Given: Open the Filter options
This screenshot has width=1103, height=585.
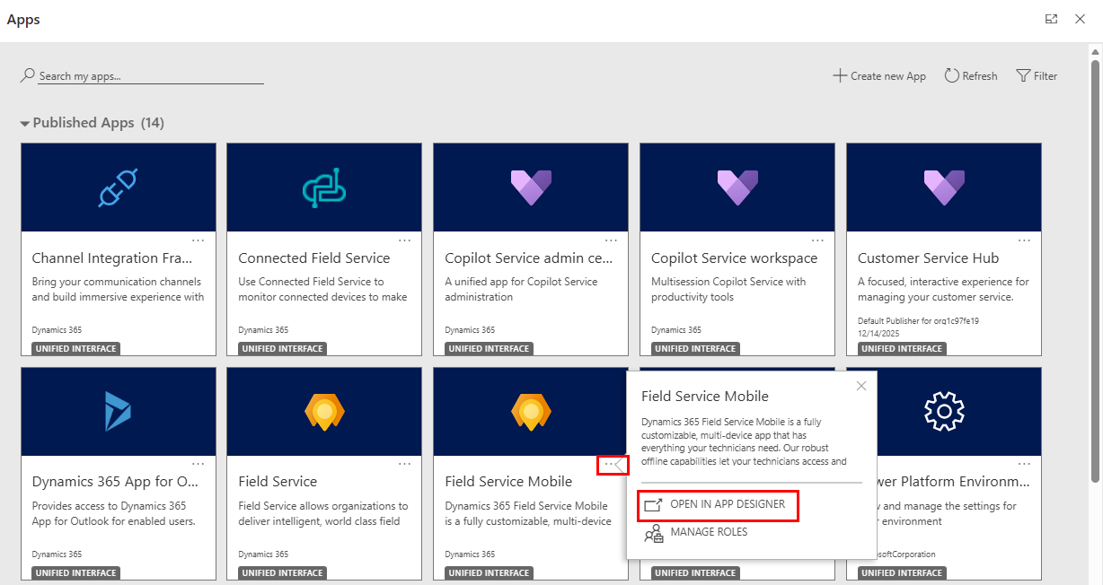Looking at the screenshot, I should (x=1037, y=76).
